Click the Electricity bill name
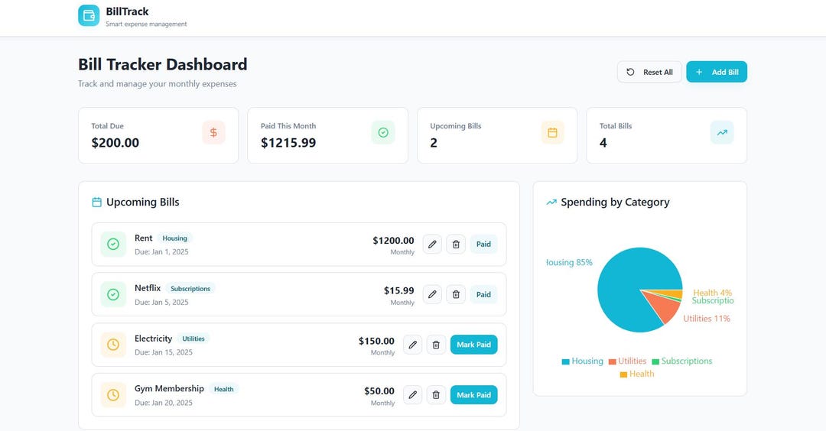Screen dimensions: 826x431 [x=153, y=339]
